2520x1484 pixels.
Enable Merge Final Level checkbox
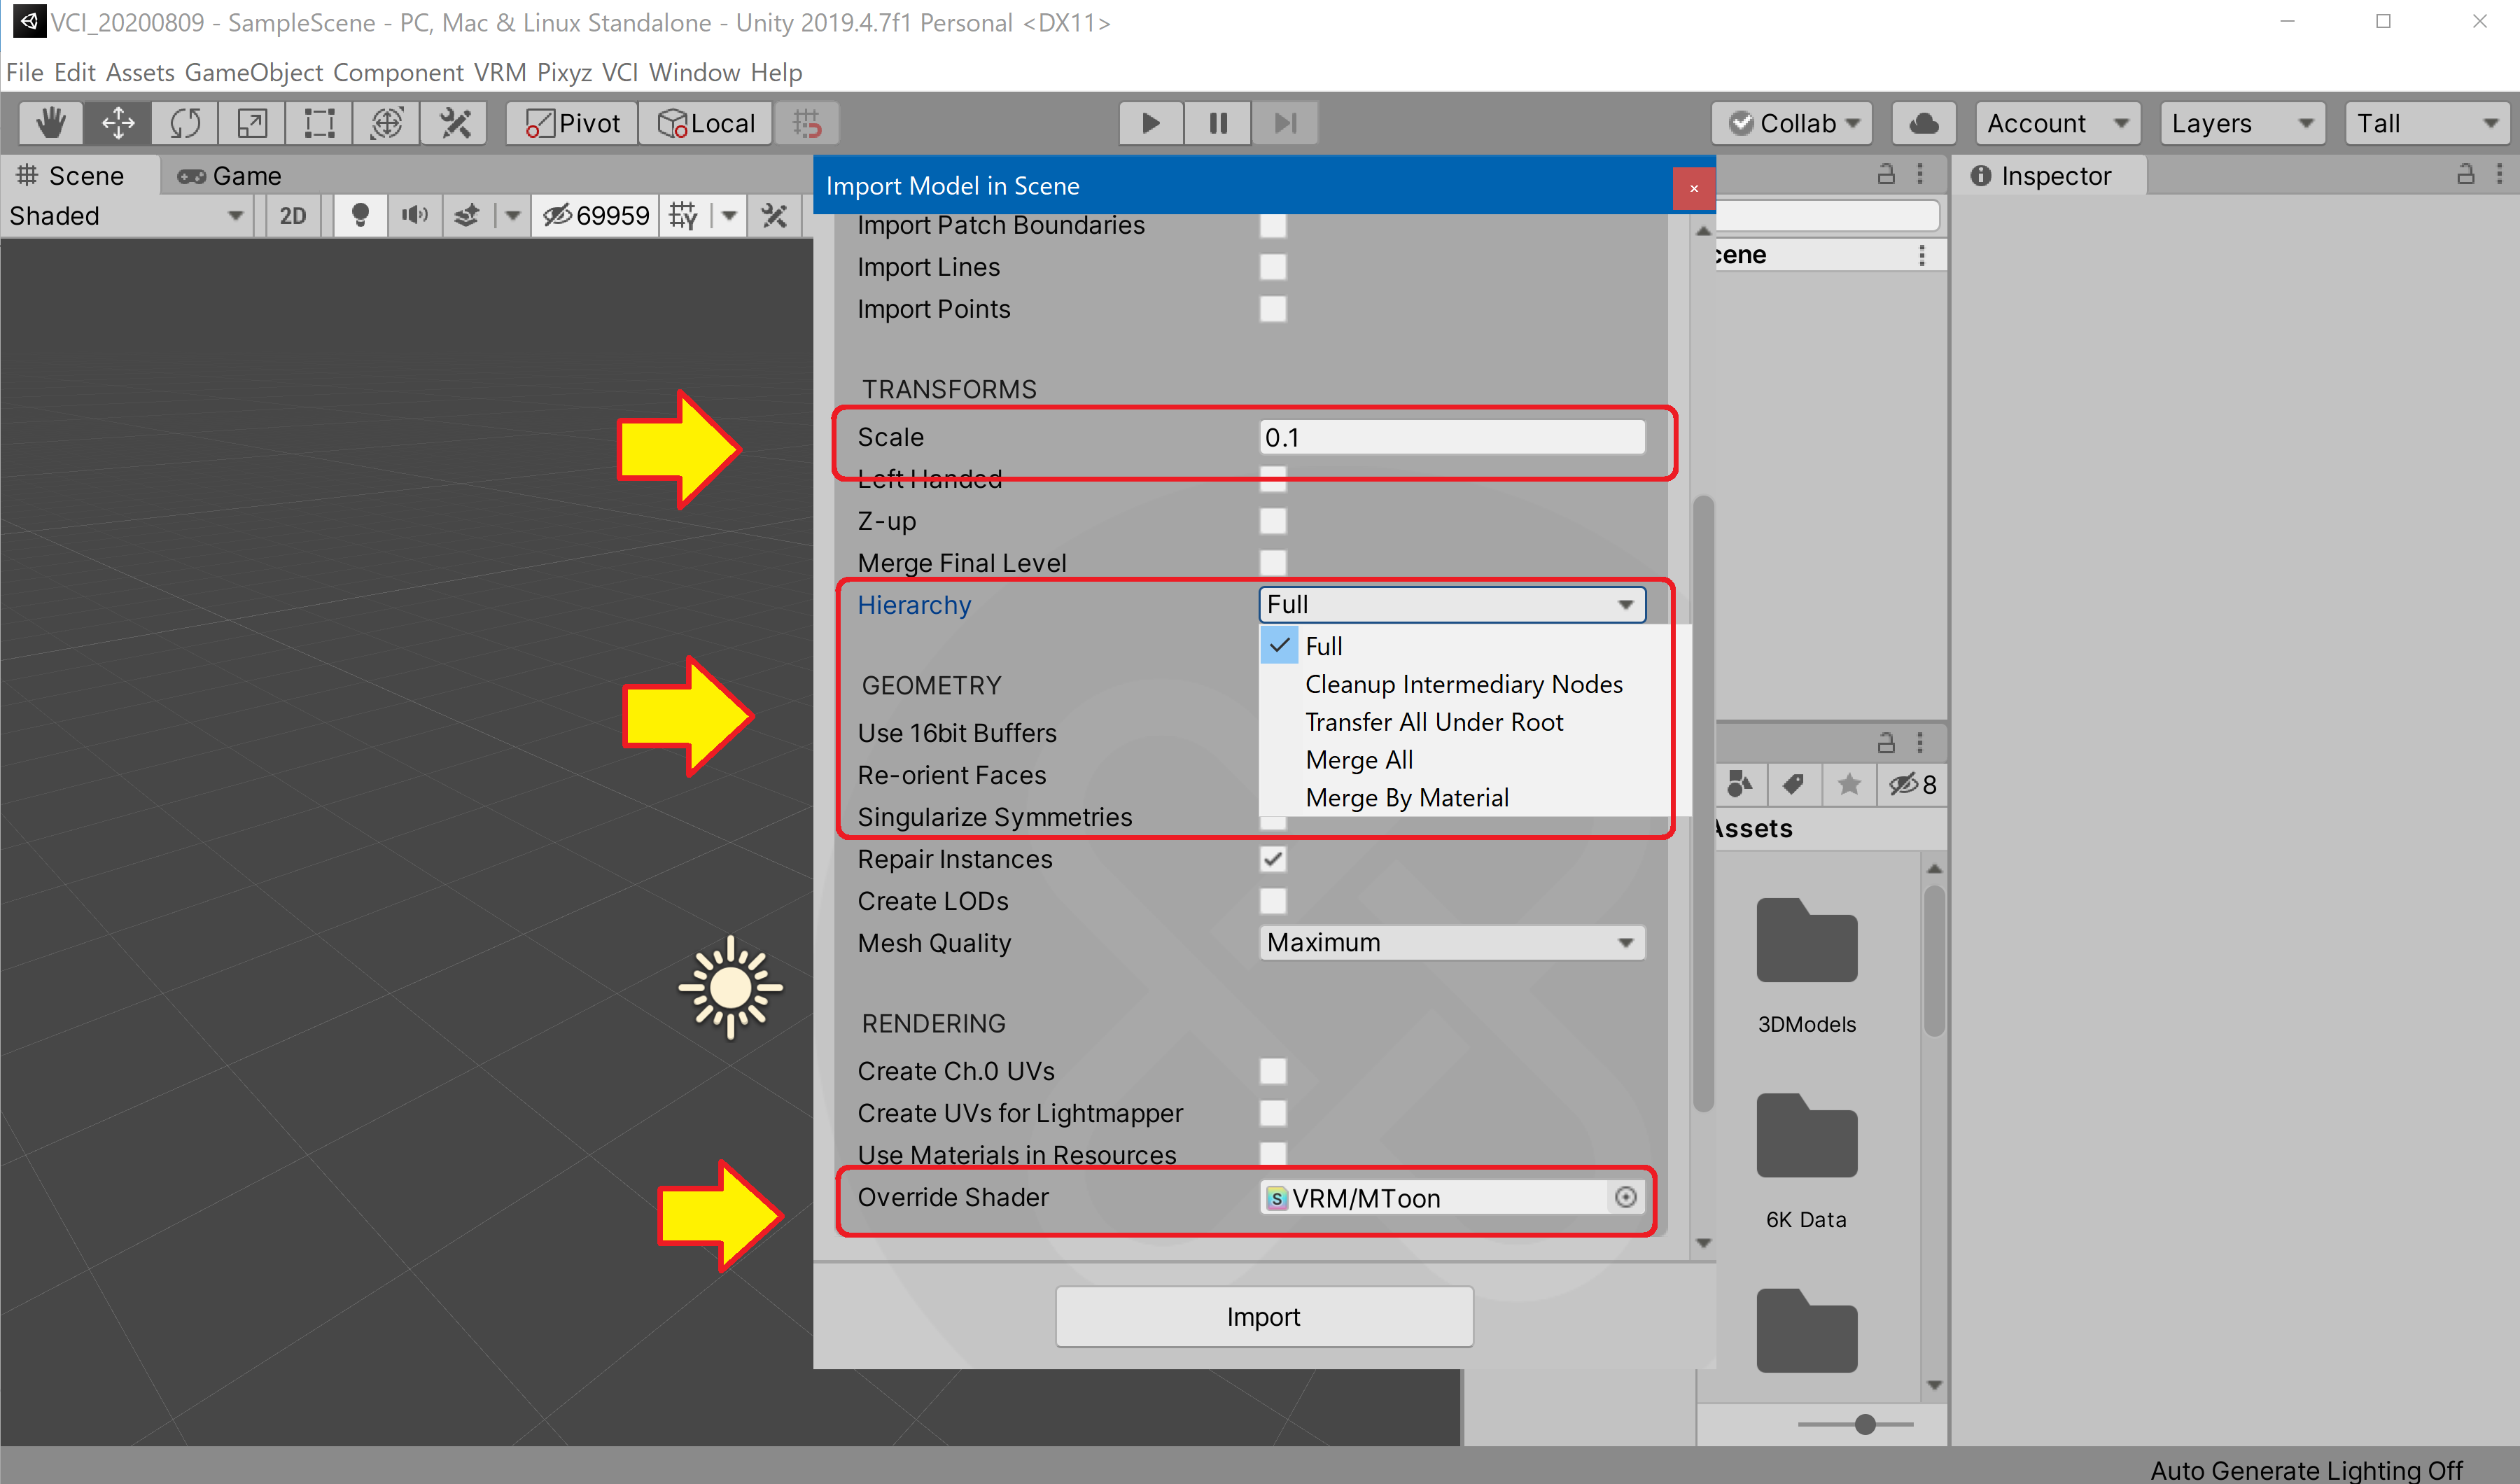(1273, 563)
